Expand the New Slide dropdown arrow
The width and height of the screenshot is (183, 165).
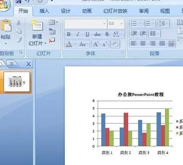click(45, 43)
